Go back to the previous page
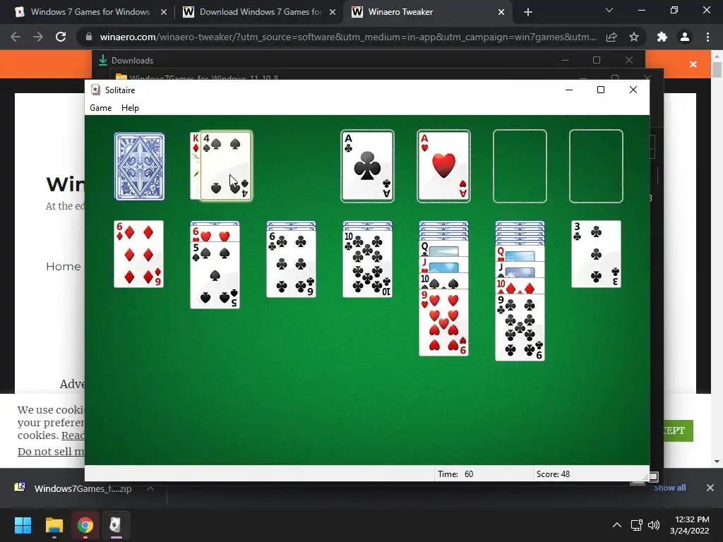This screenshot has height=542, width=723. 16,37
